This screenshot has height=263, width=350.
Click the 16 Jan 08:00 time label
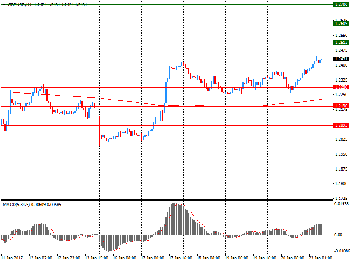click(124, 258)
